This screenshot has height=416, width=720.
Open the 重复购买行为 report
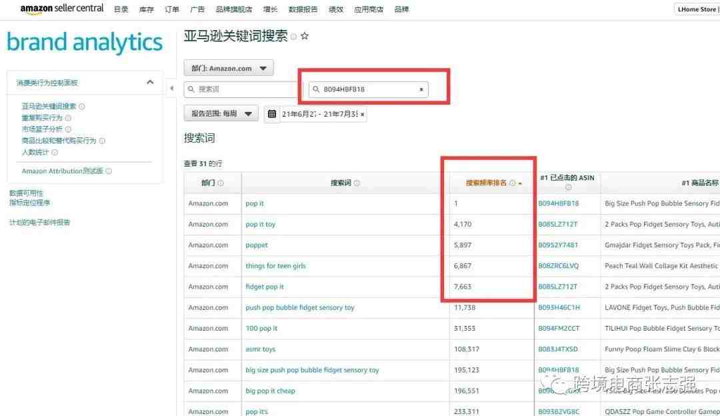42,118
